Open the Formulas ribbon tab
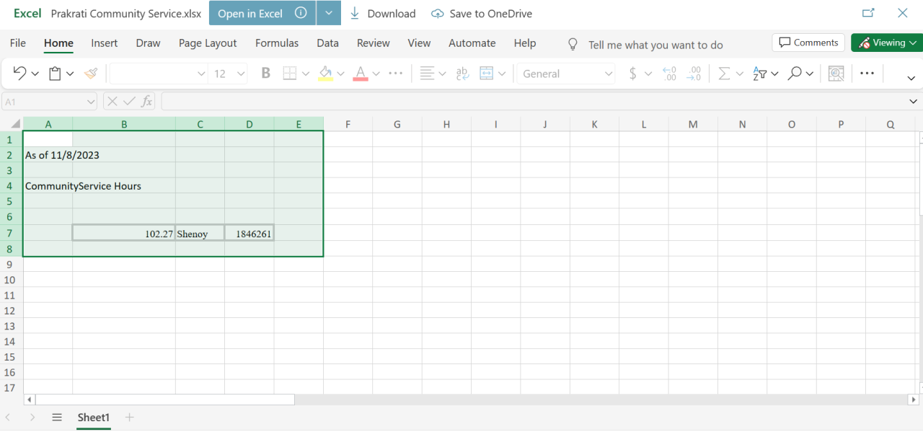Screen dimensions: 923x432 pos(277,43)
